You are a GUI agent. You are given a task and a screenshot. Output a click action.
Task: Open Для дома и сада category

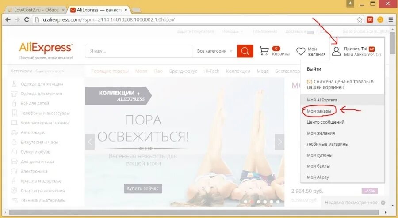pyautogui.click(x=37, y=162)
